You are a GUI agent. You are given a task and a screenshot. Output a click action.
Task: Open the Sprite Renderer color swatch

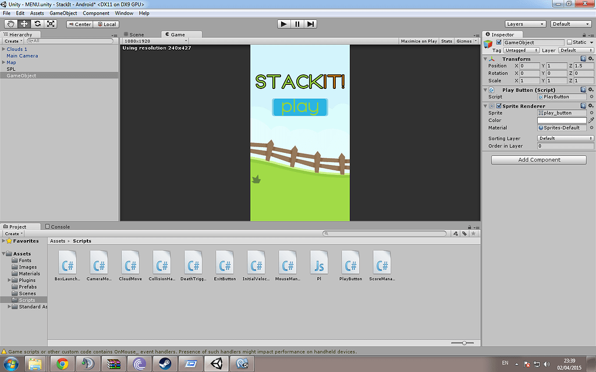tap(562, 120)
